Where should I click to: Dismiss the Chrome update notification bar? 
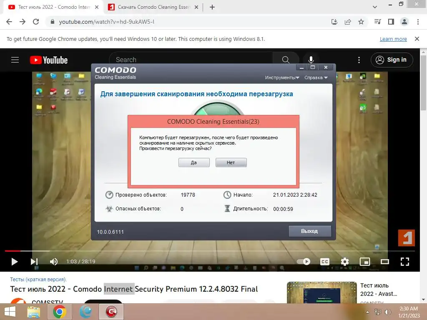[417, 39]
